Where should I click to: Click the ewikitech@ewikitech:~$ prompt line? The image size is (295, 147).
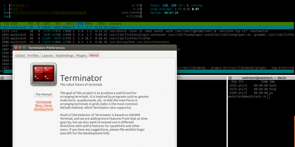(249, 97)
